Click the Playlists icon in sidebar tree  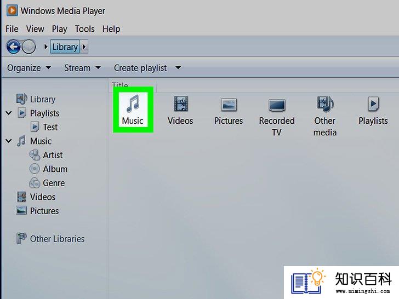click(x=22, y=113)
